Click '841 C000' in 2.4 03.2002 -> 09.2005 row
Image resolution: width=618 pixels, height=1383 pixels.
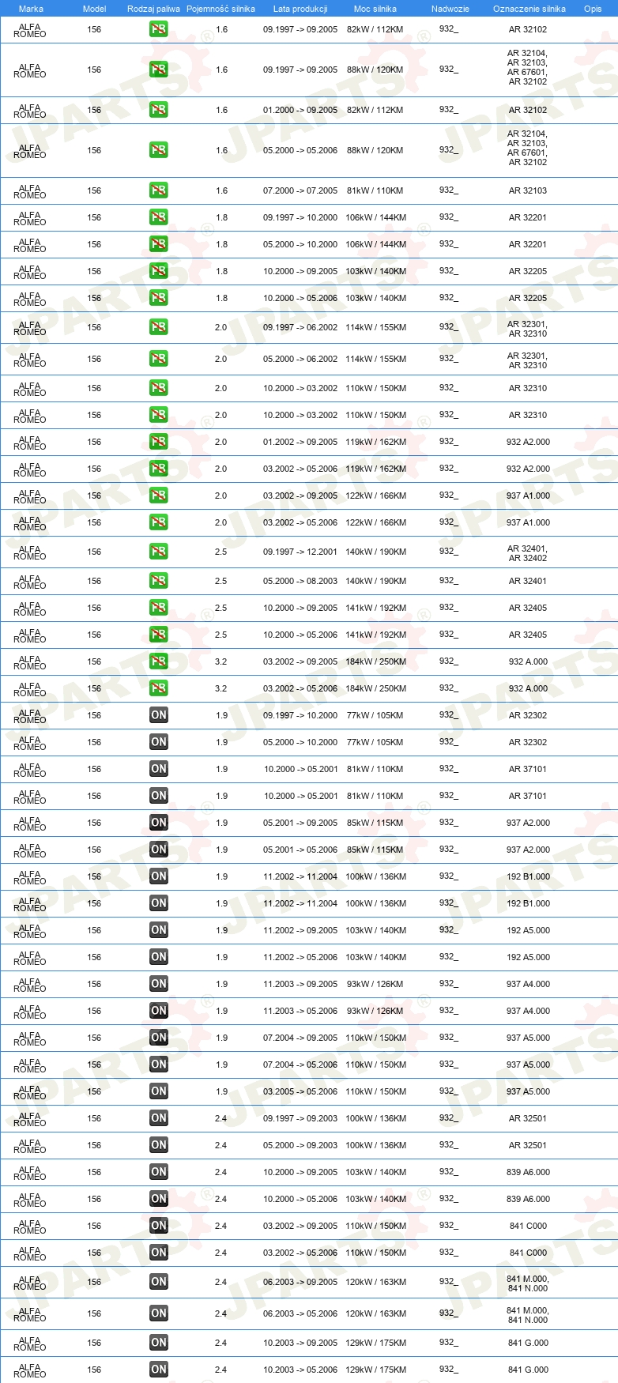click(528, 1226)
